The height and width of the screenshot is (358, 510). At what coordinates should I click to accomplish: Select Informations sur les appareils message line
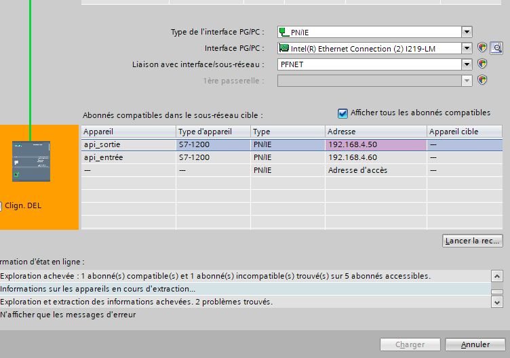(246, 289)
